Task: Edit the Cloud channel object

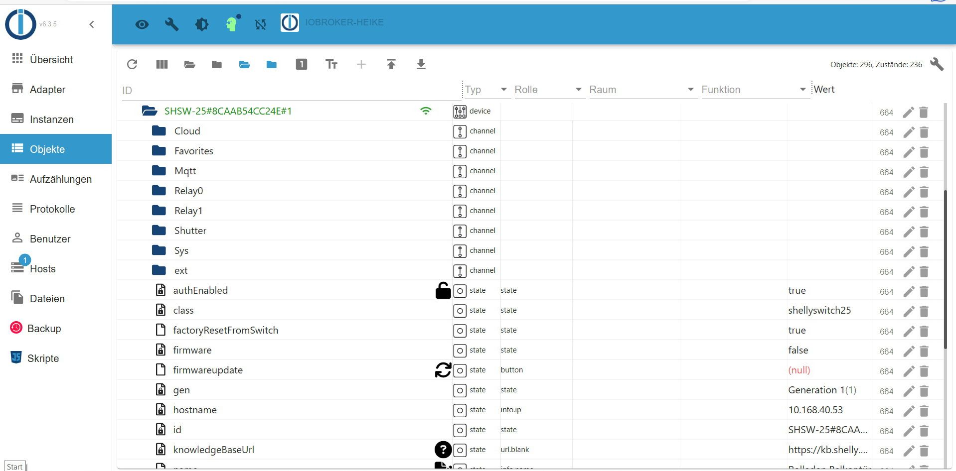Action: pyautogui.click(x=909, y=132)
